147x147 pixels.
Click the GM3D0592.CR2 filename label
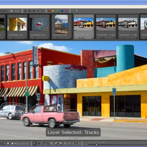pyautogui.click(x=60, y=35)
